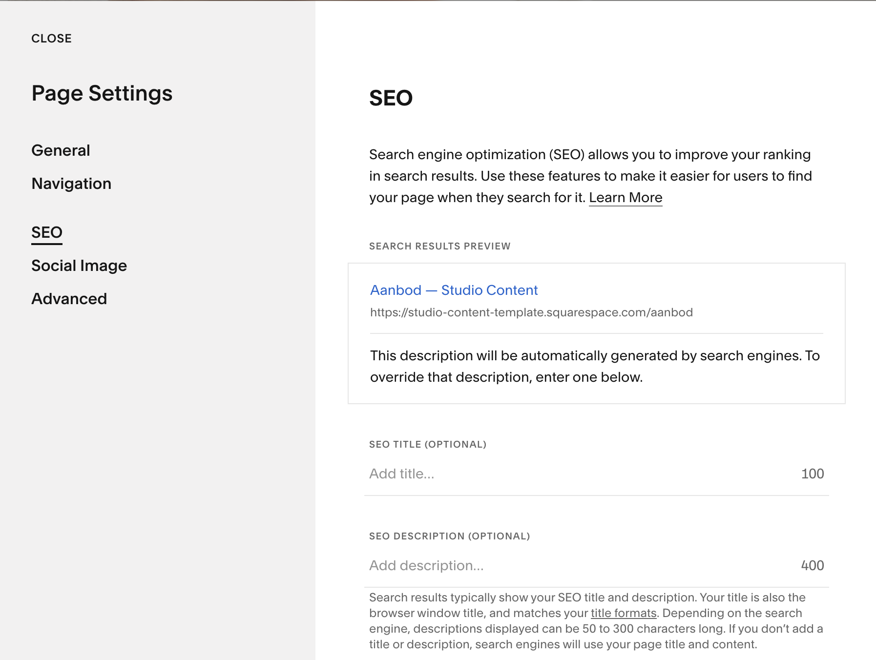Image resolution: width=876 pixels, height=660 pixels.
Task: Click the 100 character counter
Action: [812, 474]
